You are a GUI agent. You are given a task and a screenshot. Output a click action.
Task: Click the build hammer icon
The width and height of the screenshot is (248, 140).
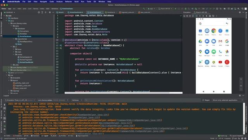[x=144, y=9]
